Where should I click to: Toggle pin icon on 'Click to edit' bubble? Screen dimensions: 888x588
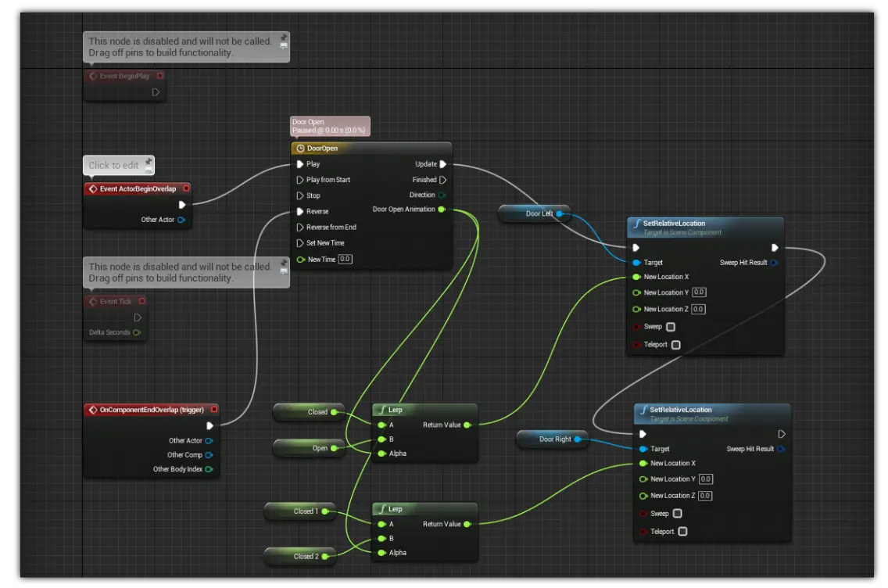pos(149,161)
